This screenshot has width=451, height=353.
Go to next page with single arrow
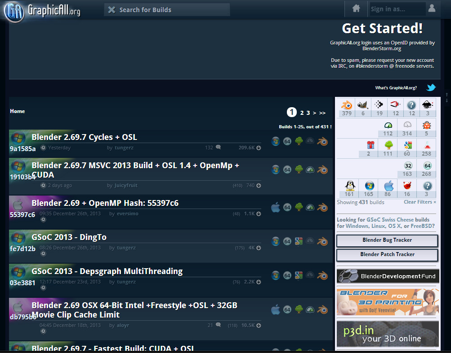tap(314, 113)
